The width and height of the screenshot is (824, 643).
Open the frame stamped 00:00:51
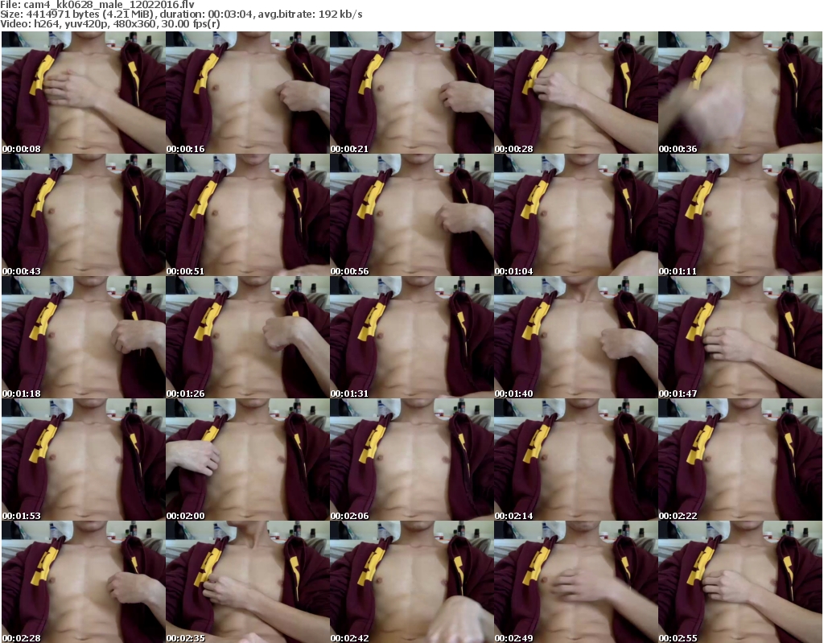click(248, 215)
